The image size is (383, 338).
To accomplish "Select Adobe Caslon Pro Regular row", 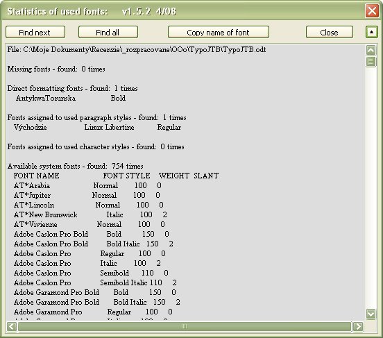I will (x=90, y=253).
